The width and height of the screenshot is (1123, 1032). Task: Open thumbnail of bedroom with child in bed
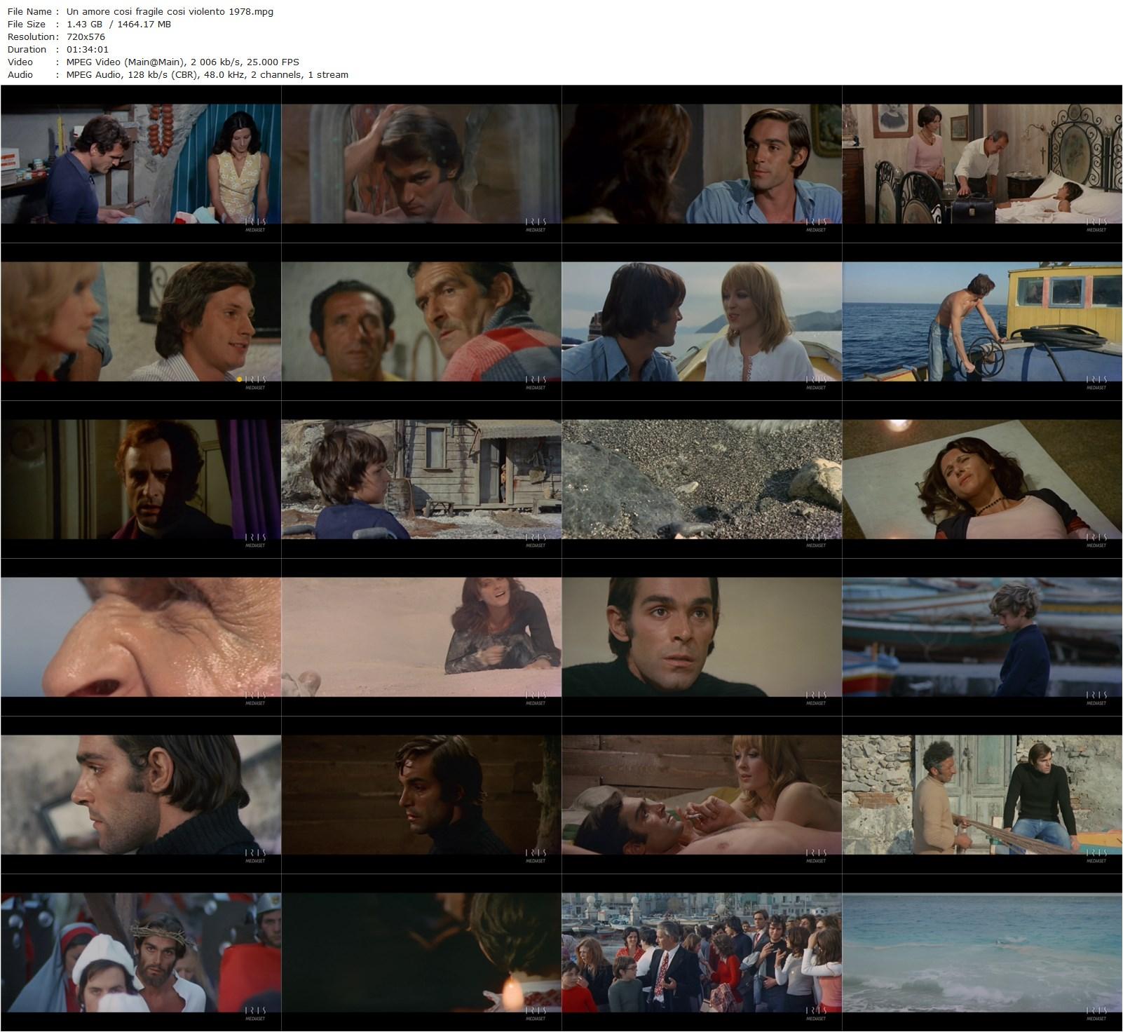[982, 164]
